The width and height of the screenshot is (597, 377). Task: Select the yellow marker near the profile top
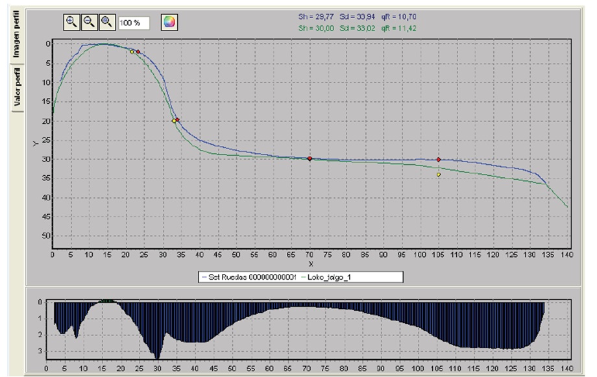(x=132, y=52)
